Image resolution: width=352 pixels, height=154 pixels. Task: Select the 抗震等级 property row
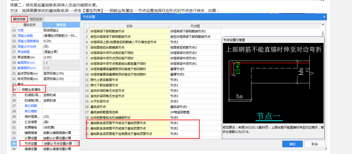[45, 127]
